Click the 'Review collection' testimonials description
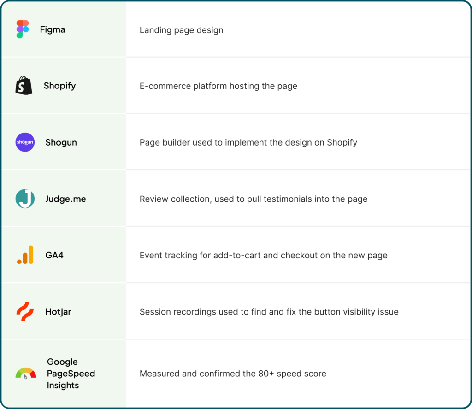The height and width of the screenshot is (409, 472). [x=254, y=199]
